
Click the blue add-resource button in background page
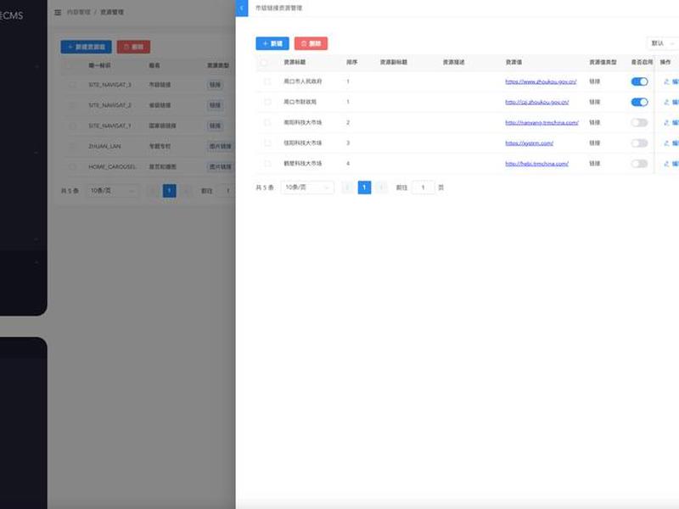click(87, 47)
